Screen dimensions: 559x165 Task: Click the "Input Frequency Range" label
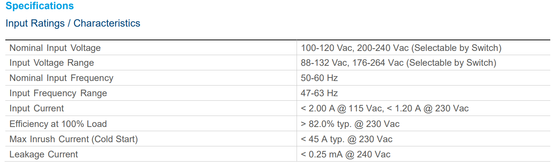click(x=58, y=93)
